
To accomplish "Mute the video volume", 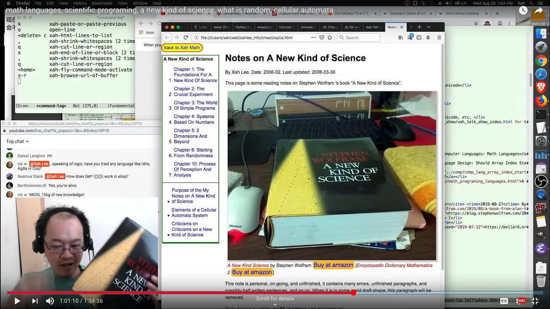I will tap(50, 301).
